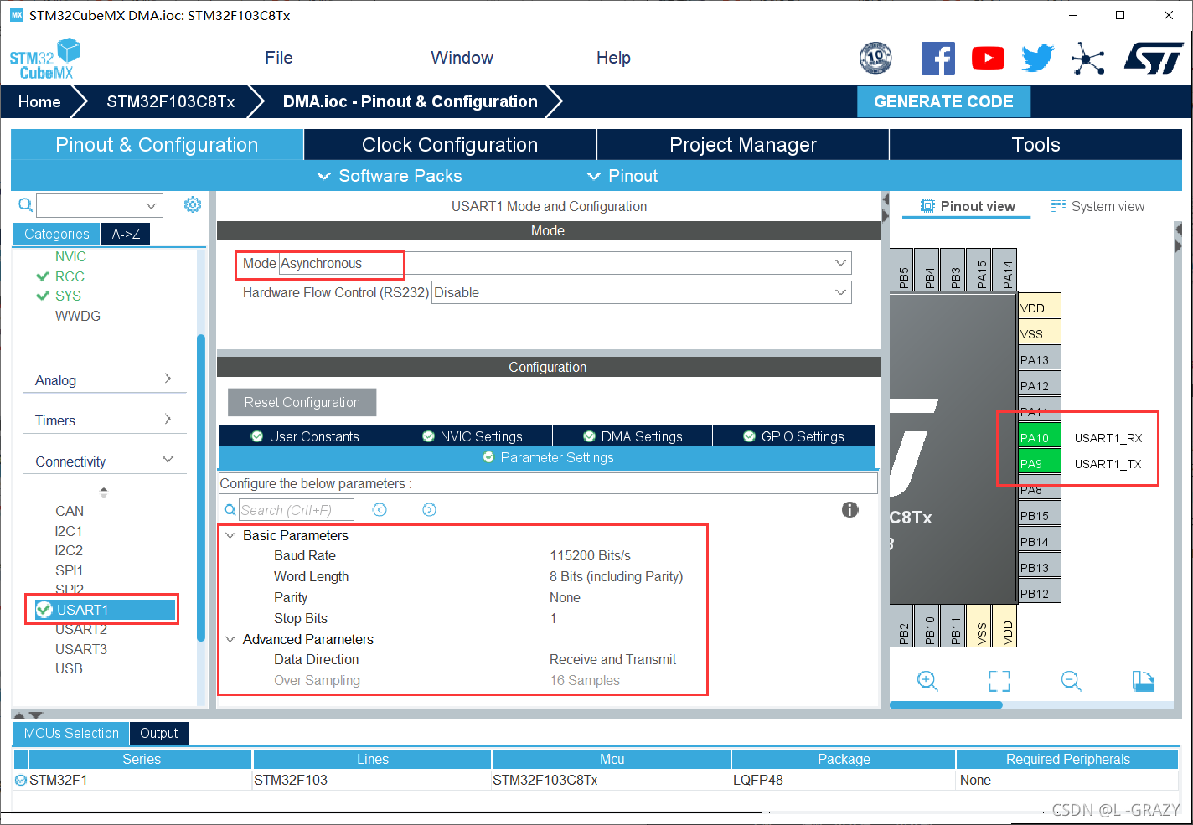Click the PA12 pin on the chip
Screen dimensions: 1193x825
tap(1040, 385)
